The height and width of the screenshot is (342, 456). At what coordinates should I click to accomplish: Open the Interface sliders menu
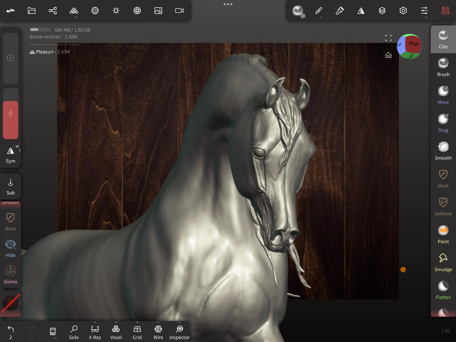click(x=424, y=11)
